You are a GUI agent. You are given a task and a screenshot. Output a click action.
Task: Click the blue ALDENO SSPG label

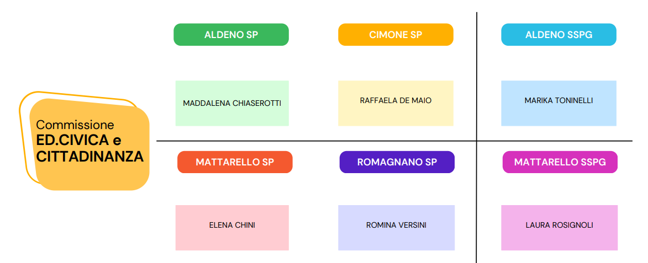click(x=559, y=35)
